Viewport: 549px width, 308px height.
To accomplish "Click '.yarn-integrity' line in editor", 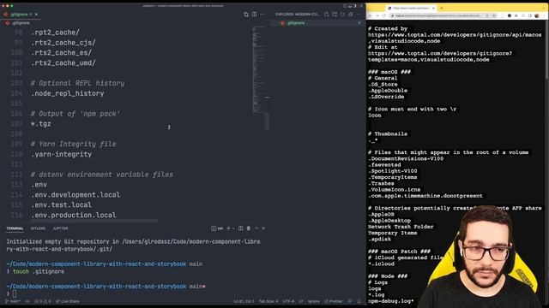I will pos(61,154).
